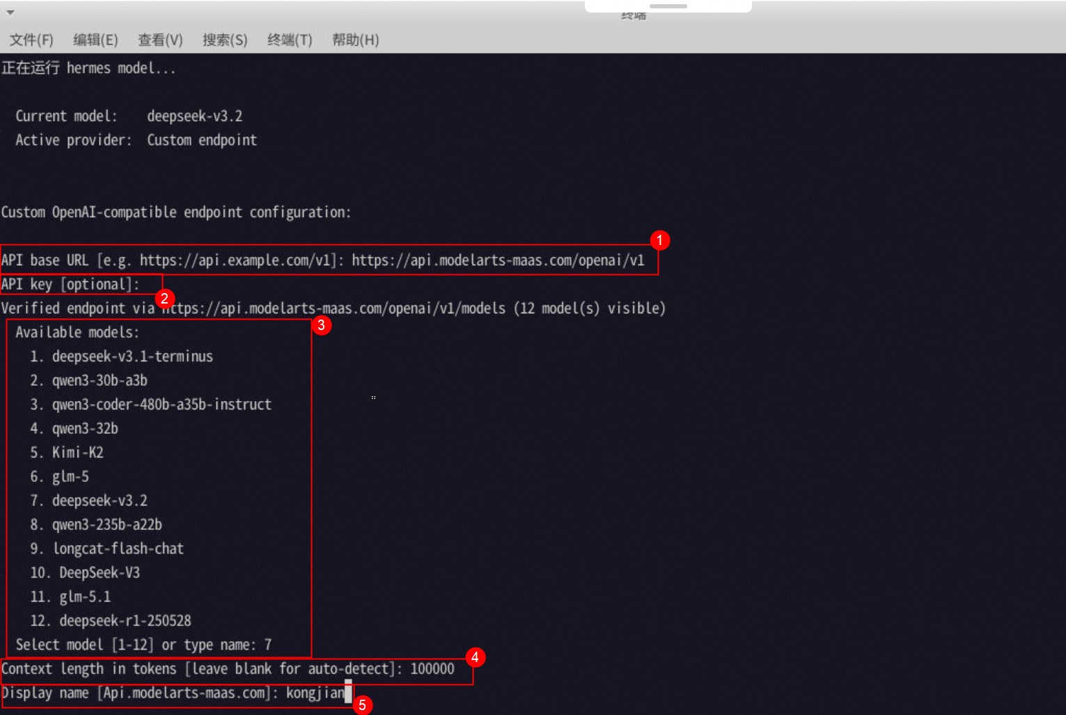Click model entry 7. deepseek-v3.2
Image resolution: width=1066 pixels, height=715 pixels.
88,501
